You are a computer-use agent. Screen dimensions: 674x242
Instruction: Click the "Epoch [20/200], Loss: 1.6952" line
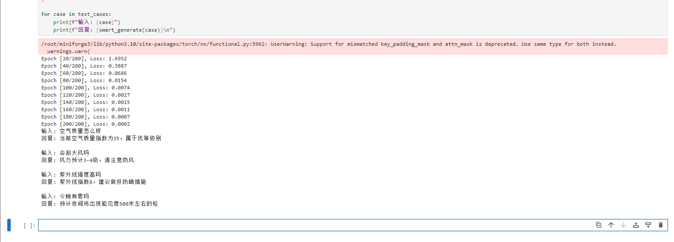[x=84, y=59]
